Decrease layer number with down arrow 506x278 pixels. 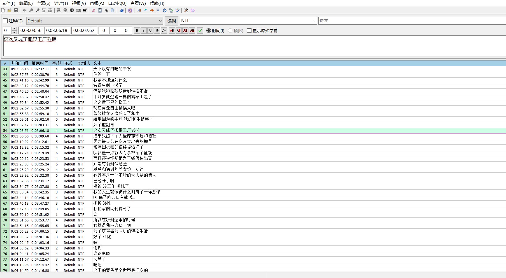[x=14, y=32]
